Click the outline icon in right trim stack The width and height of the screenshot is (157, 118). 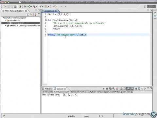pos(155,16)
